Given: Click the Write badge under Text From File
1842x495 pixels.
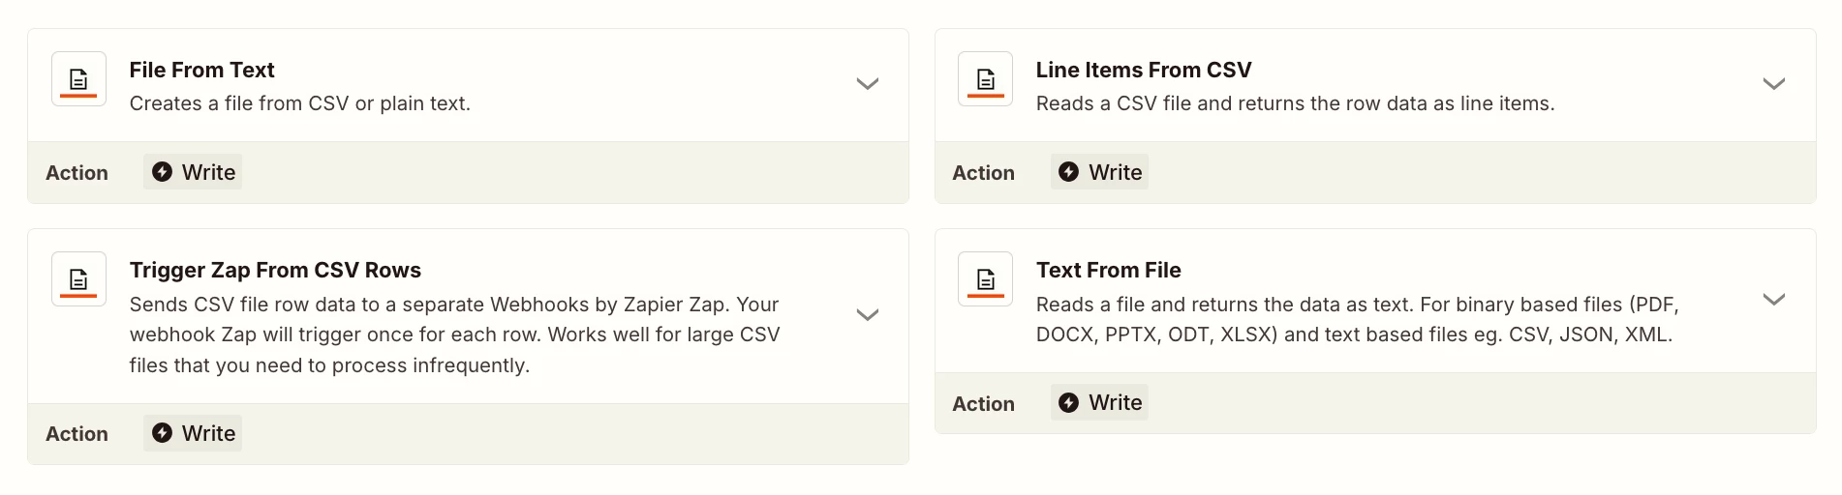Looking at the screenshot, I should point(1100,403).
